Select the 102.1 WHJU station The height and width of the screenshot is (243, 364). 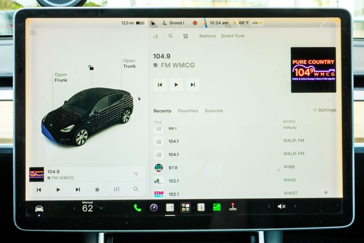coord(244,181)
